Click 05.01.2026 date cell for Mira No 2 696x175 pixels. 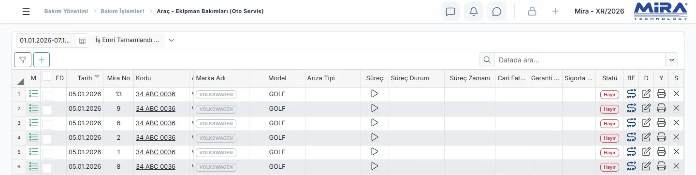pos(85,137)
